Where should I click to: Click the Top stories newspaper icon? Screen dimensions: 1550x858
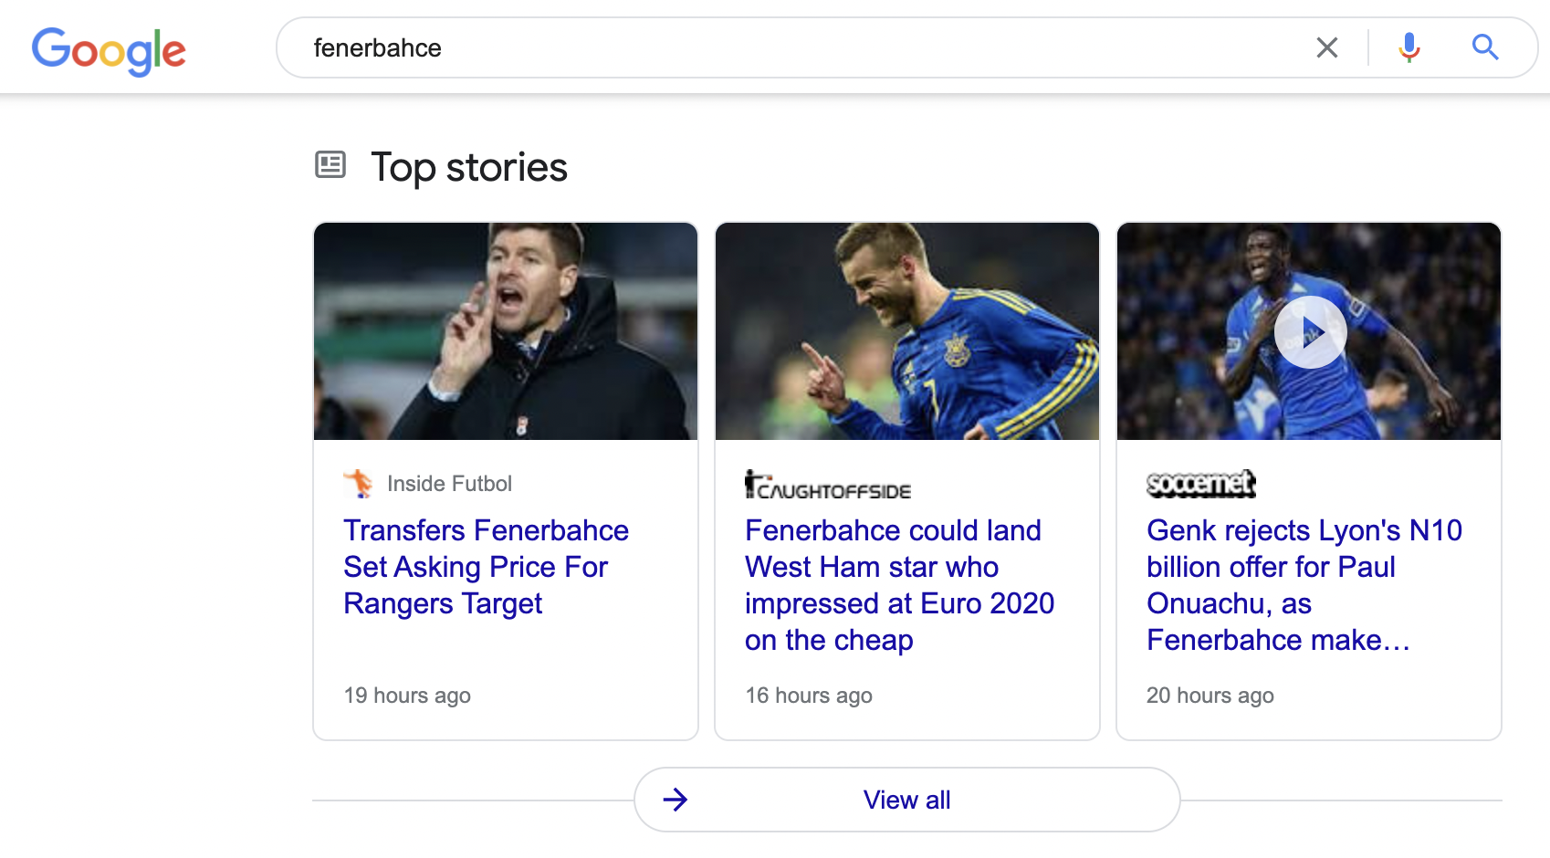[330, 165]
